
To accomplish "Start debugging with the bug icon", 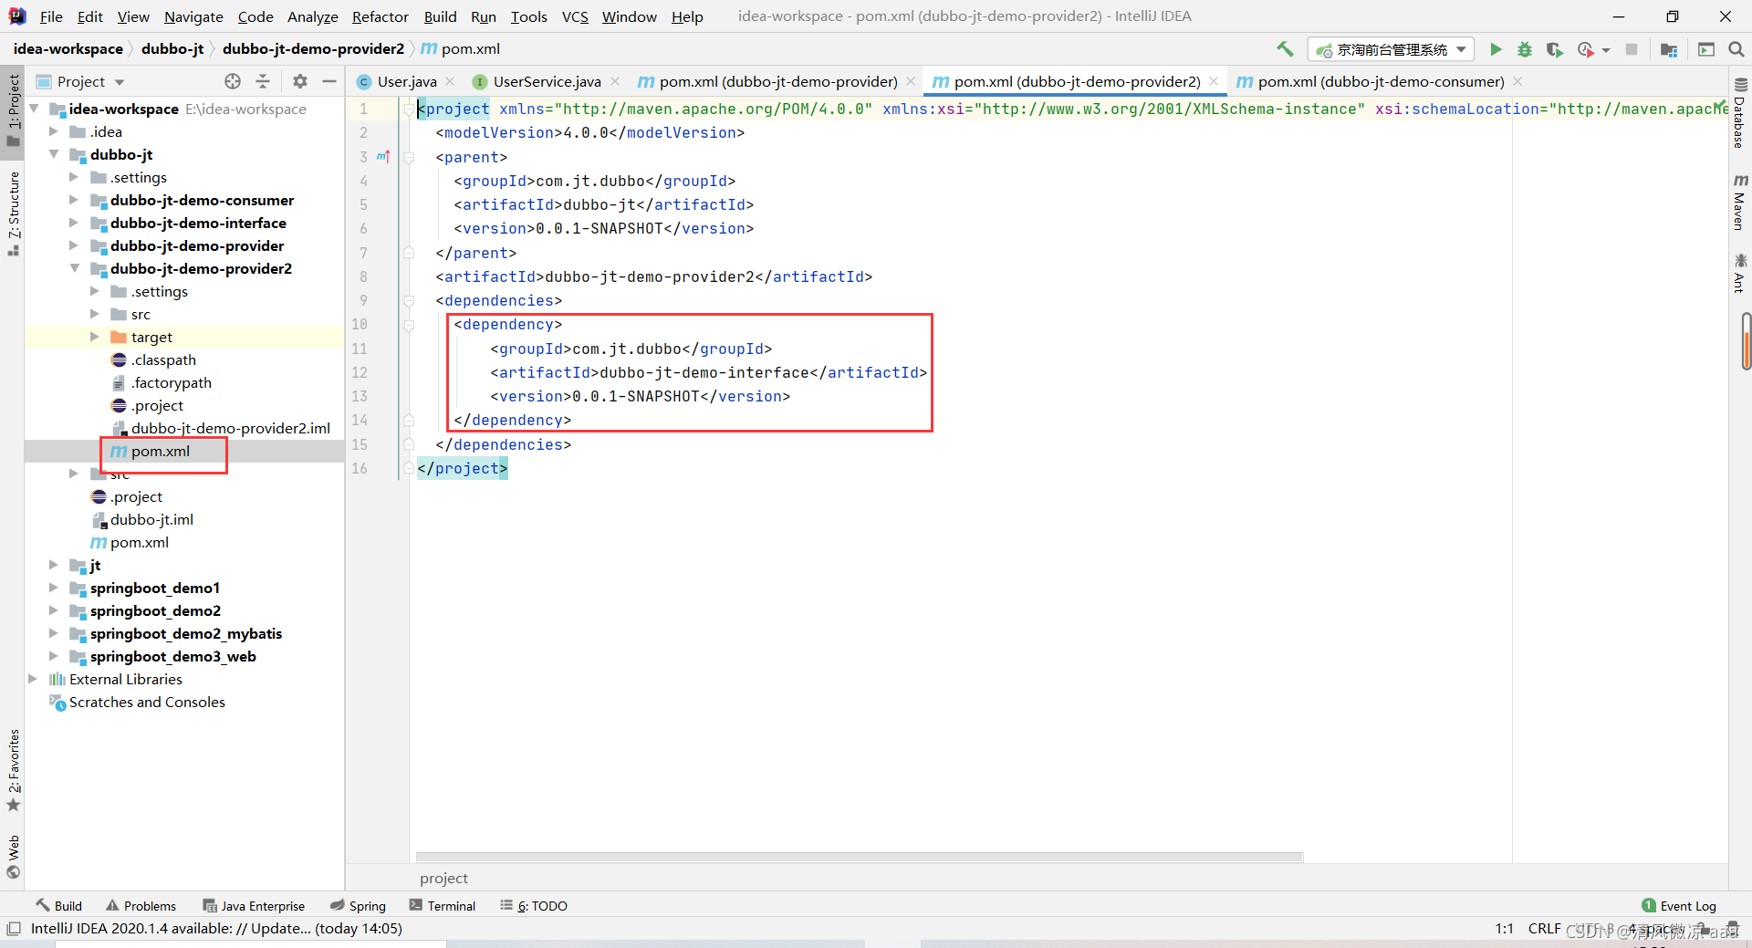I will click(x=1525, y=49).
